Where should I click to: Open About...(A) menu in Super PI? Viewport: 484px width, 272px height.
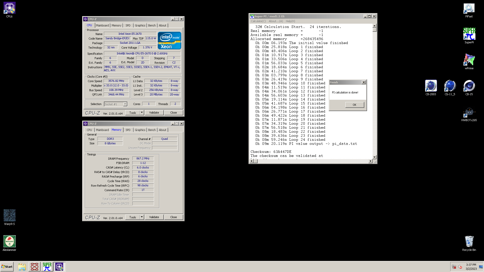[276, 21]
